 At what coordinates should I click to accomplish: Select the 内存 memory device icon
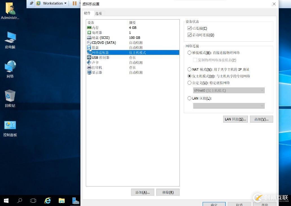tap(89, 27)
